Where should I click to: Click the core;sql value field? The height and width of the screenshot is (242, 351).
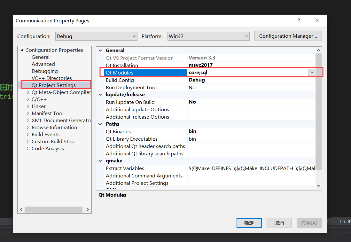click(248, 73)
